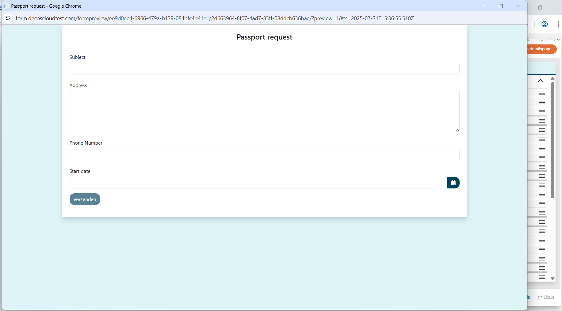This screenshot has height=311, width=562.
Task: Click the URL in the address bar
Action: coord(215,18)
